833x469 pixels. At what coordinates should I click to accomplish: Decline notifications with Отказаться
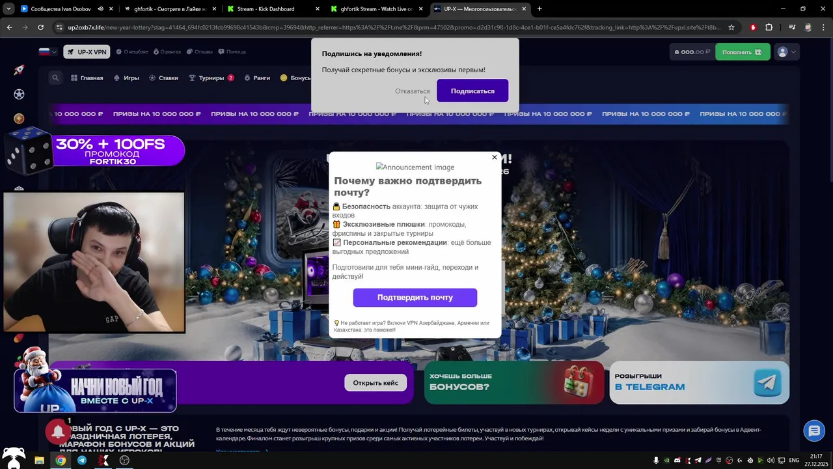[x=412, y=91]
